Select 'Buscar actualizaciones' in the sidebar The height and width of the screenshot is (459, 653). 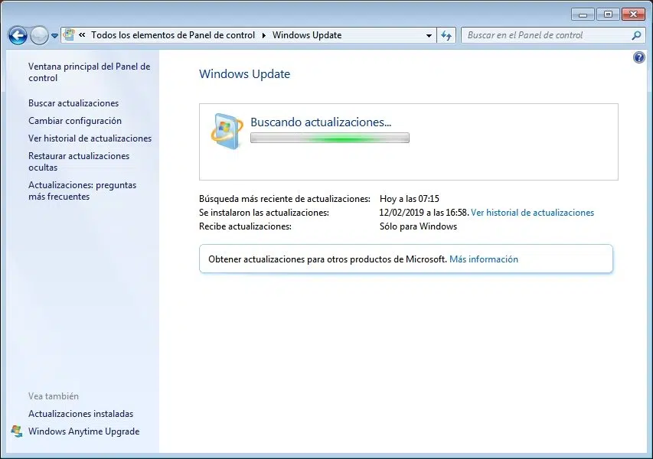73,103
